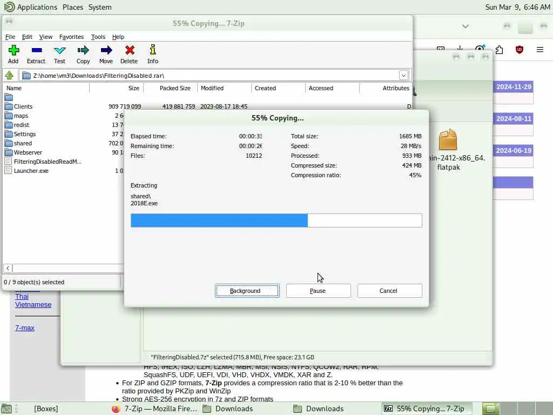Open the Thai language link
Screen dimensions: 553x415
click(x=22, y=297)
